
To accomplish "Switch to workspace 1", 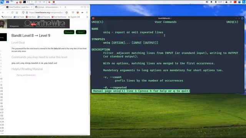I will (x=32, y=2).
